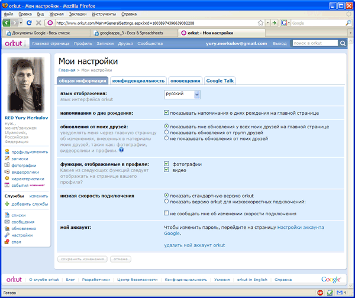Click the calendar icon beside события
The image size is (355, 298).
(x=7, y=185)
